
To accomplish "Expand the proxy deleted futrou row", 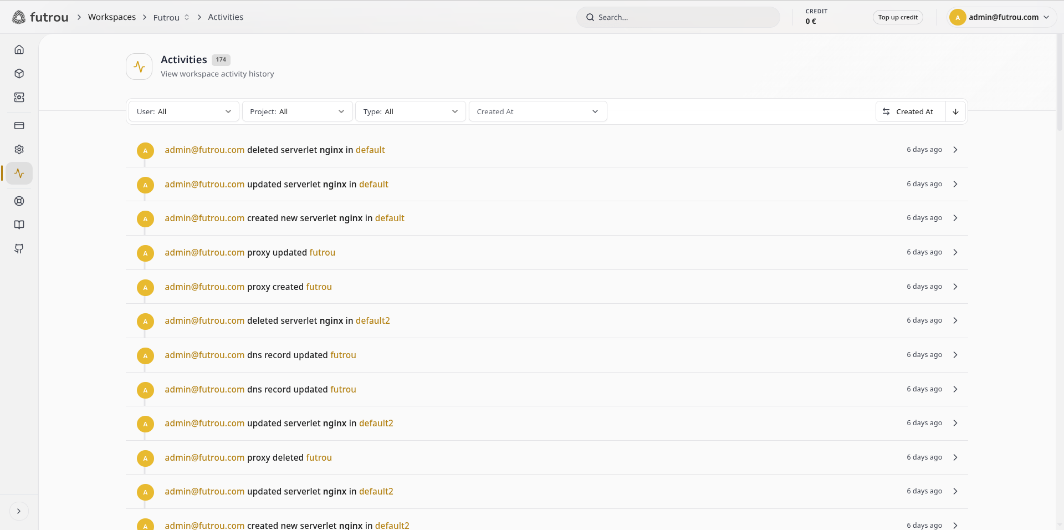I will [x=955, y=457].
